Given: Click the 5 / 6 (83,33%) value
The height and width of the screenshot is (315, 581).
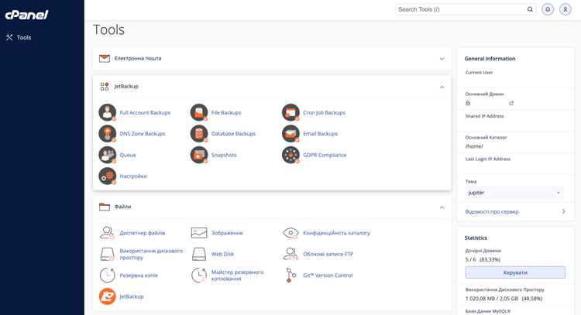Looking at the screenshot, I should [x=483, y=259].
